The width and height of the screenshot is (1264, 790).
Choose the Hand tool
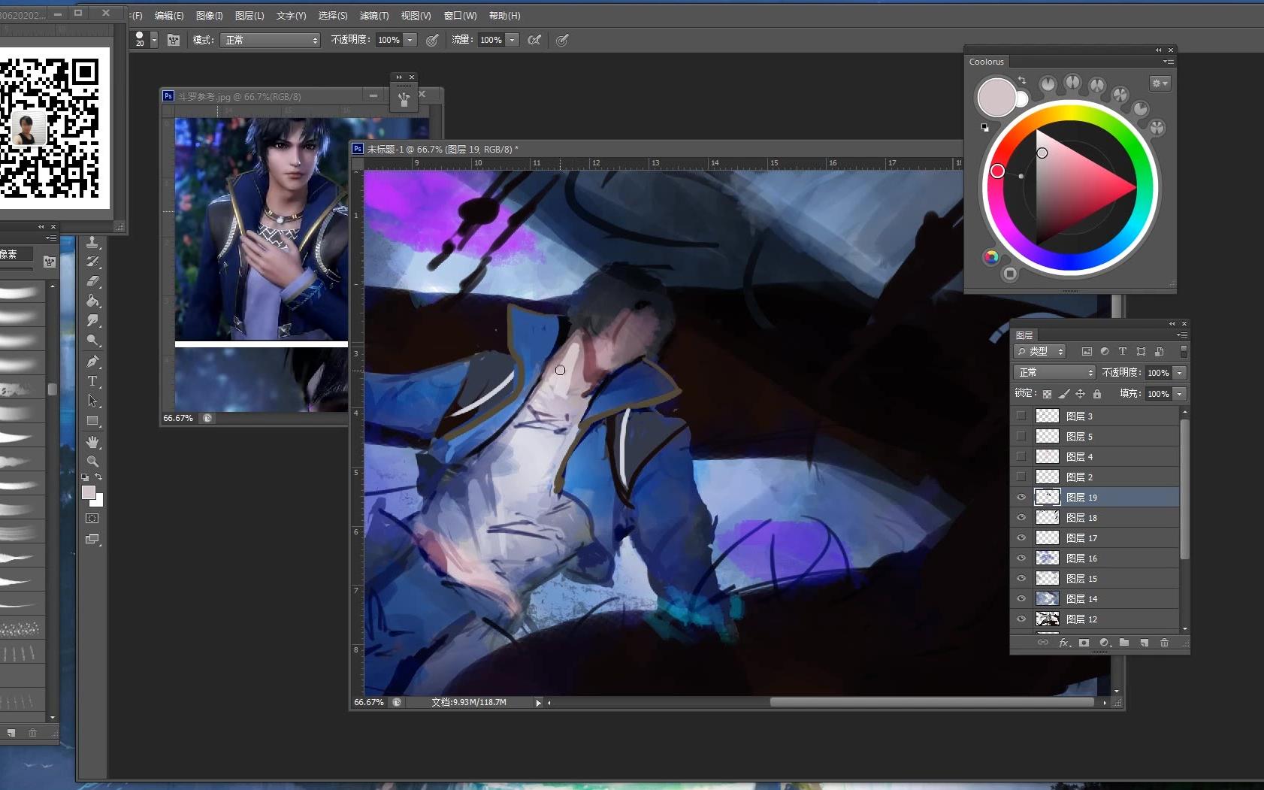pyautogui.click(x=92, y=441)
